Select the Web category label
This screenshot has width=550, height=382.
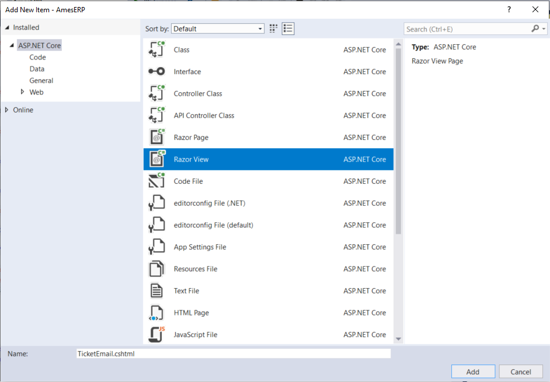pyautogui.click(x=36, y=92)
